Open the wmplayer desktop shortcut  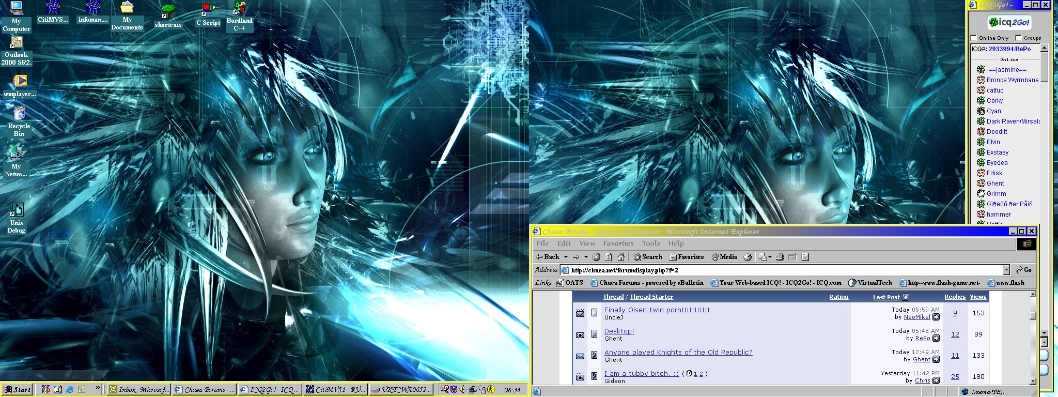coord(20,86)
